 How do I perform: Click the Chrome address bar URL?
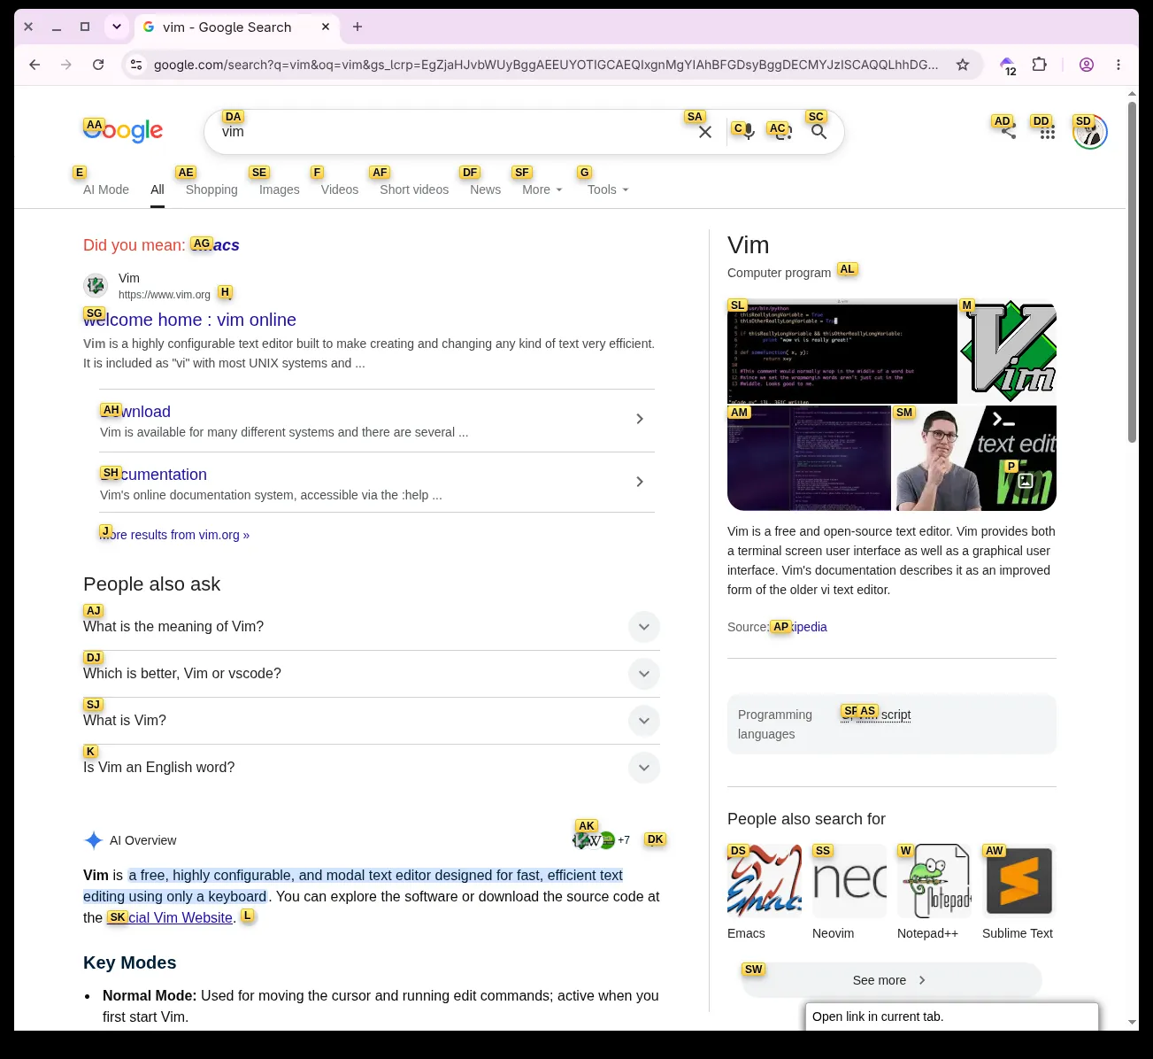point(546,65)
